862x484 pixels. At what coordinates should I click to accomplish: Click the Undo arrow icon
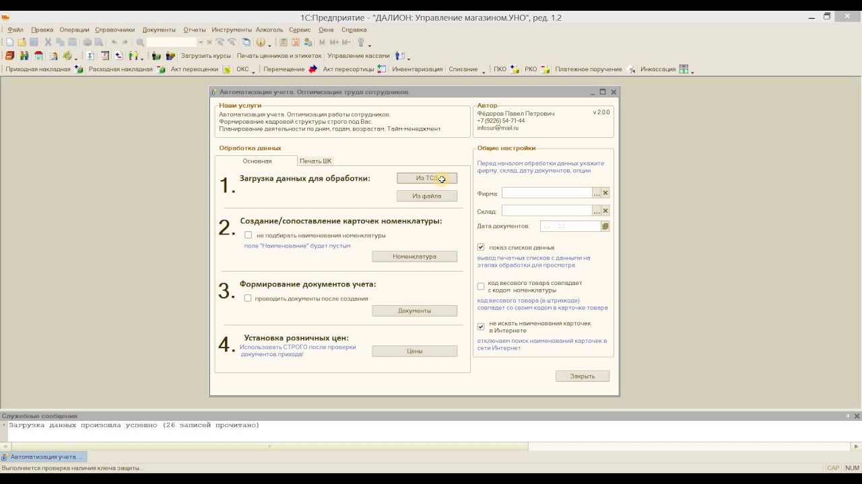click(114, 42)
